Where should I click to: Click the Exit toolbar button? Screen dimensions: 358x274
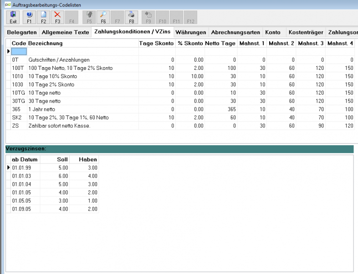[13, 17]
